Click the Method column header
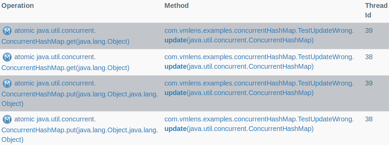The image size is (389, 145). point(176,5)
